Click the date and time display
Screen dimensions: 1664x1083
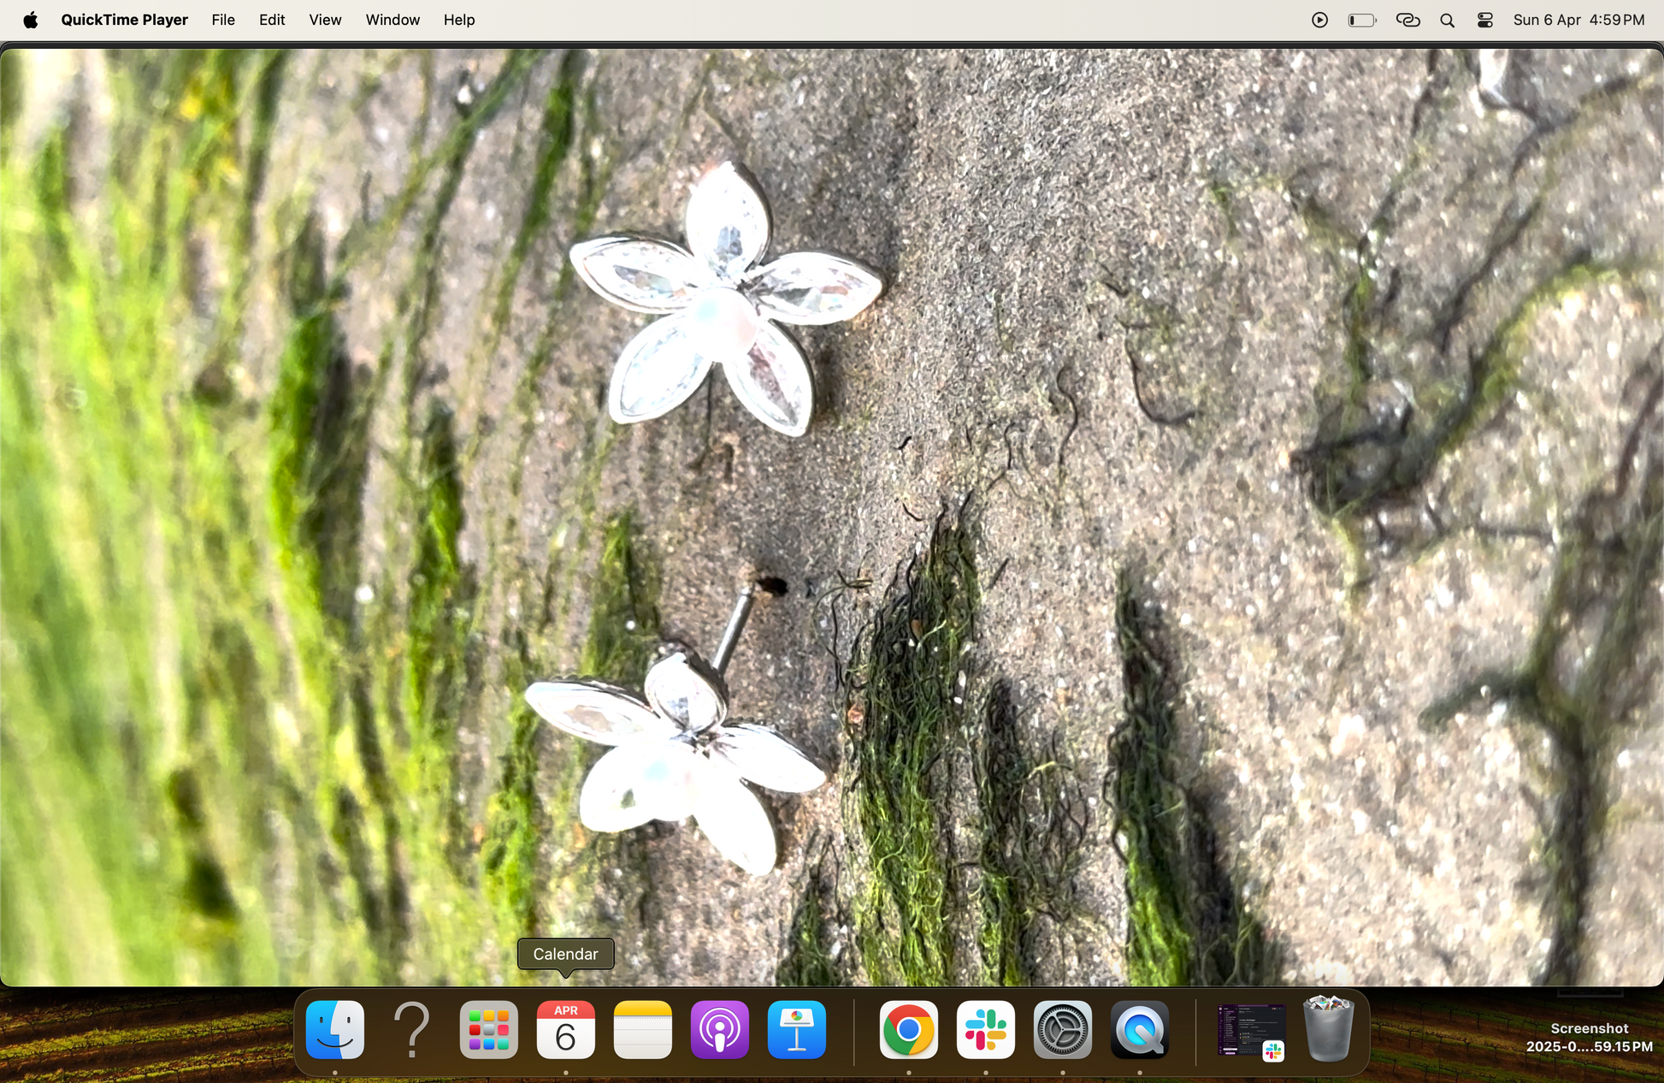(1578, 20)
